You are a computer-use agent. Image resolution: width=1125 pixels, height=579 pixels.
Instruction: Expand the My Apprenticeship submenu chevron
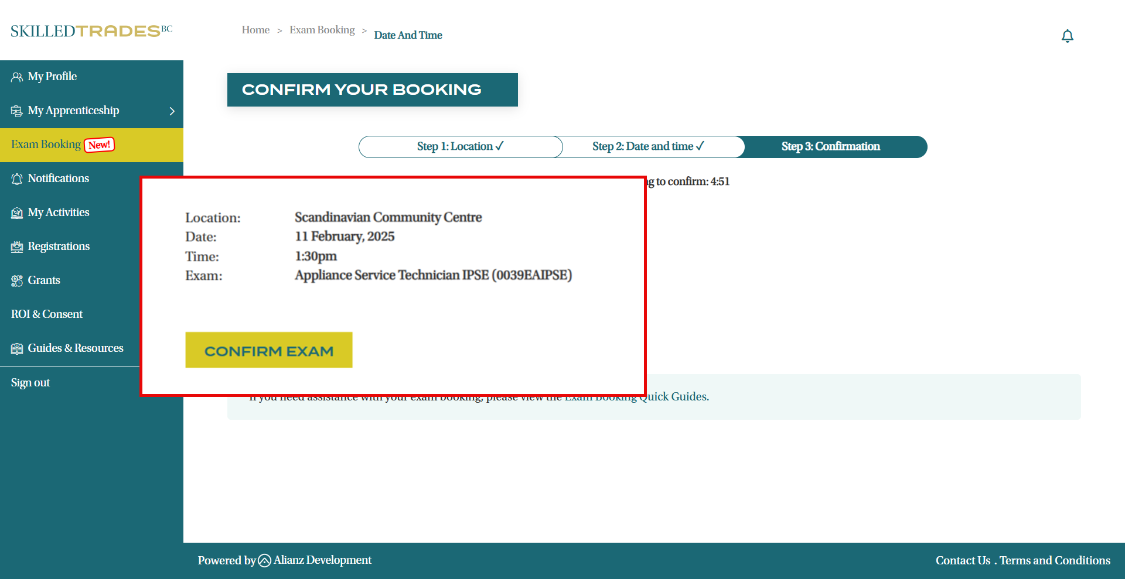172,111
